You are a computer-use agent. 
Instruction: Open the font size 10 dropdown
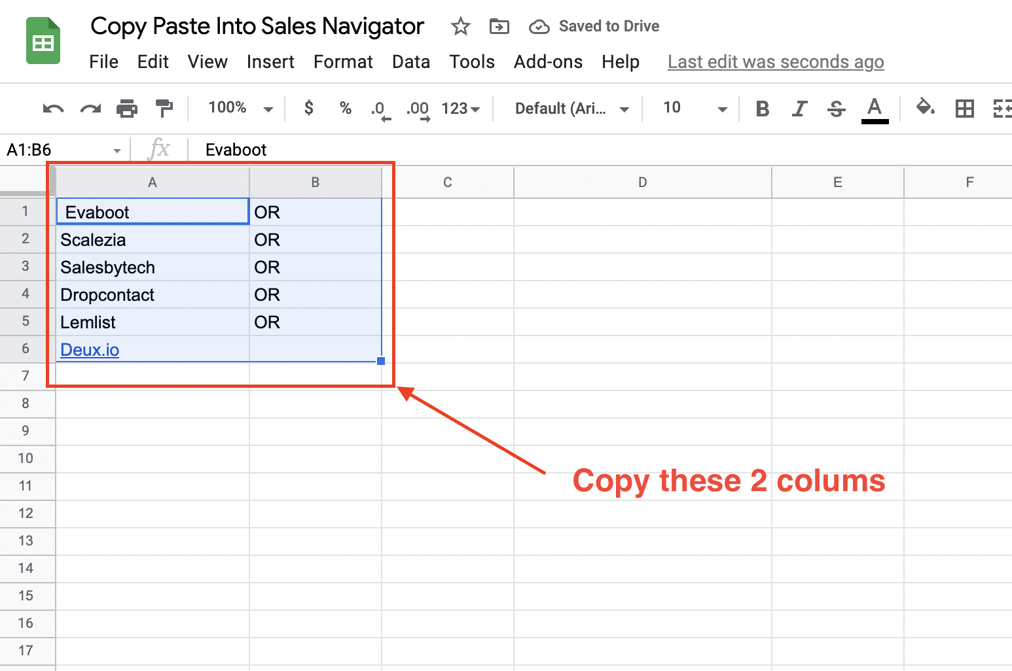[695, 109]
